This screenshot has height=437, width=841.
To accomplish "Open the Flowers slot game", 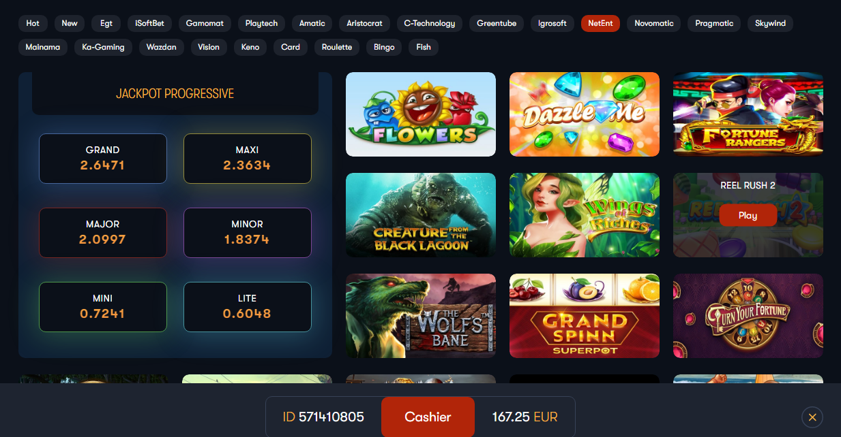I will [421, 114].
